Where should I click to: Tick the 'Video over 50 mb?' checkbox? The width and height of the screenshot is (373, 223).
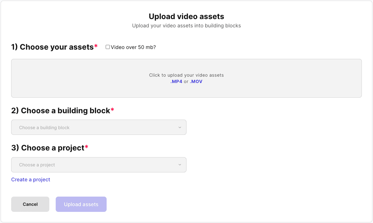coord(108,47)
